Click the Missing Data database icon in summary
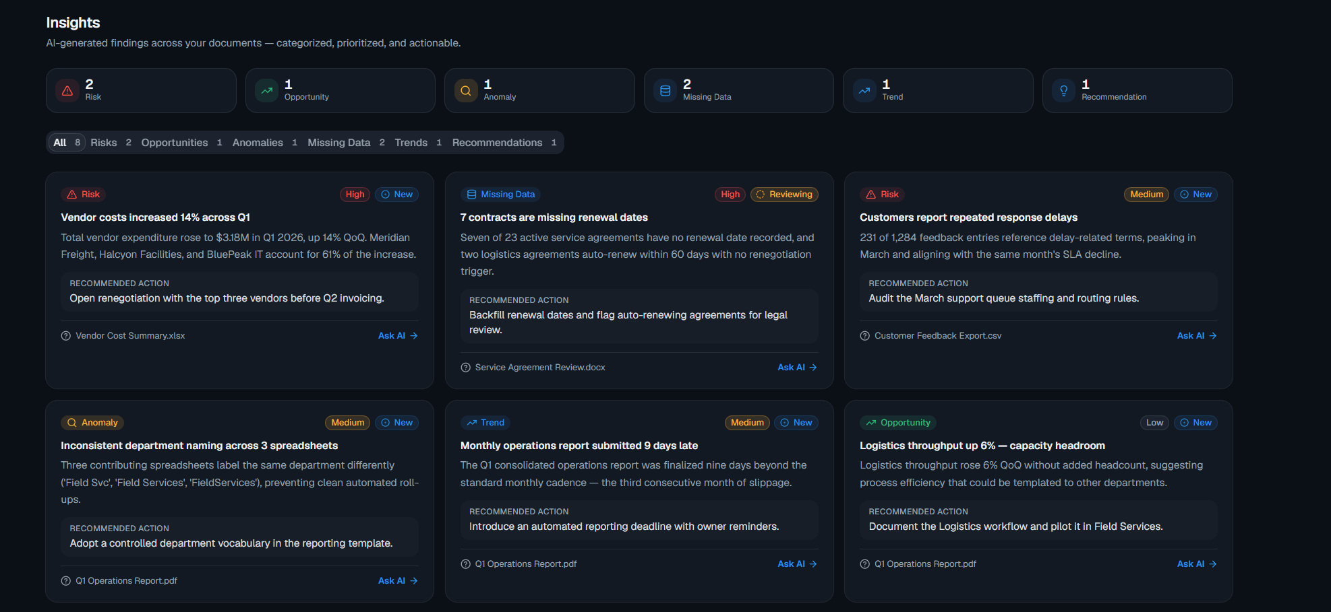The width and height of the screenshot is (1331, 612). click(665, 90)
